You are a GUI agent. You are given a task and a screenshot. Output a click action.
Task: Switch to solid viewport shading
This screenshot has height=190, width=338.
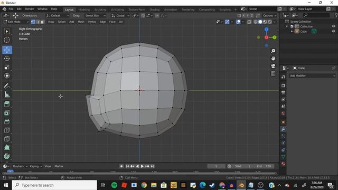[260, 22]
